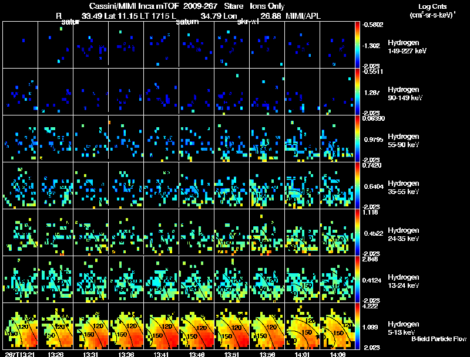Click the 0.7420 colorbar maximum value
The width and height of the screenshot is (470, 357).
click(372, 165)
